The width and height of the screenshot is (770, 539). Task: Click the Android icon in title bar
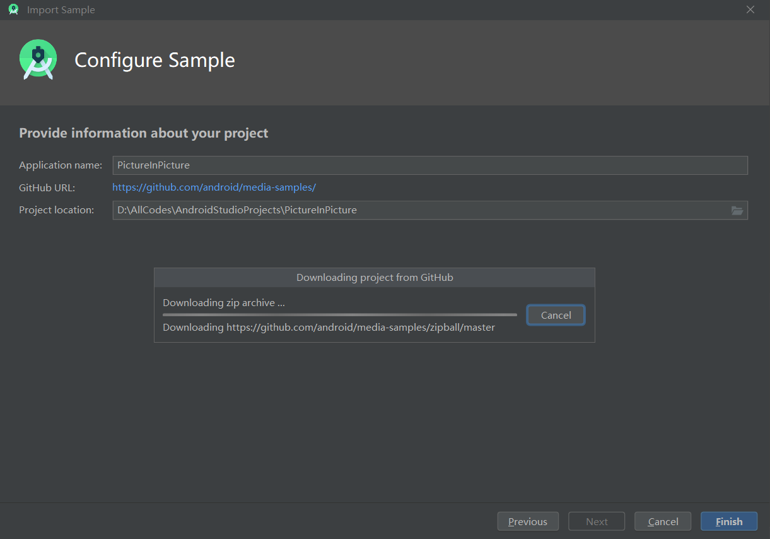pyautogui.click(x=13, y=9)
